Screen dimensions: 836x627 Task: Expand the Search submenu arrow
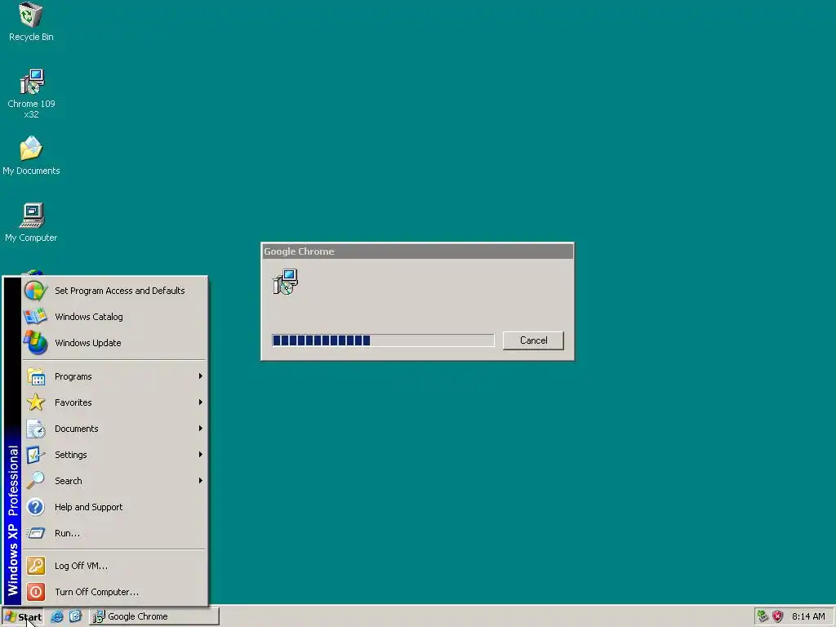(201, 481)
